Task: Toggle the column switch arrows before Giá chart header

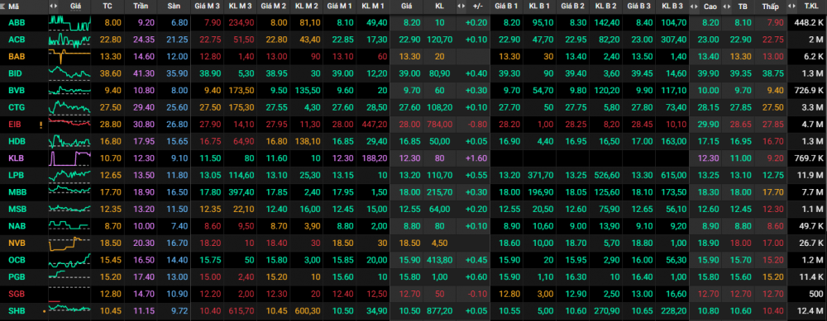Action: [x=53, y=7]
